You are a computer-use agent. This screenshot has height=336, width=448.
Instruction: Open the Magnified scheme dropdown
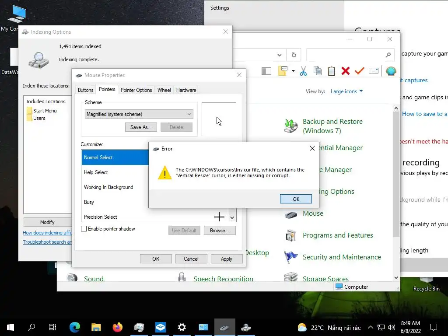[139, 114]
